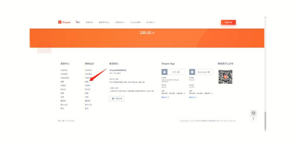The width and height of the screenshot is (296, 148).
Task: Open 智利 under 购物站点
Action: coord(87,109)
